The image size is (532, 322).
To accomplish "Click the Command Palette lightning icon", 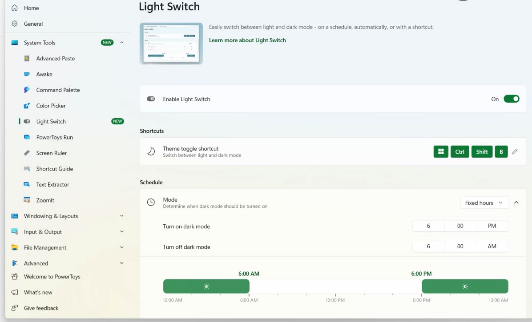I will (x=27, y=90).
